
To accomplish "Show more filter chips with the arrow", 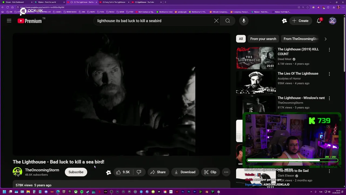I will (x=325, y=39).
